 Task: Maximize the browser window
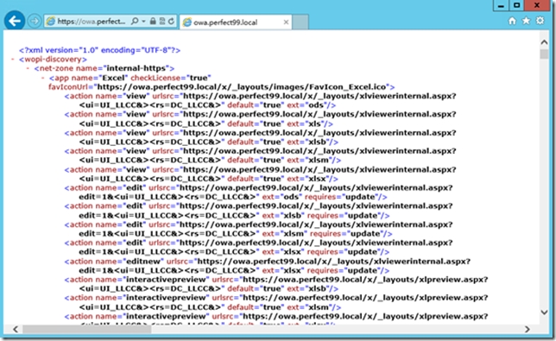(516, 5)
